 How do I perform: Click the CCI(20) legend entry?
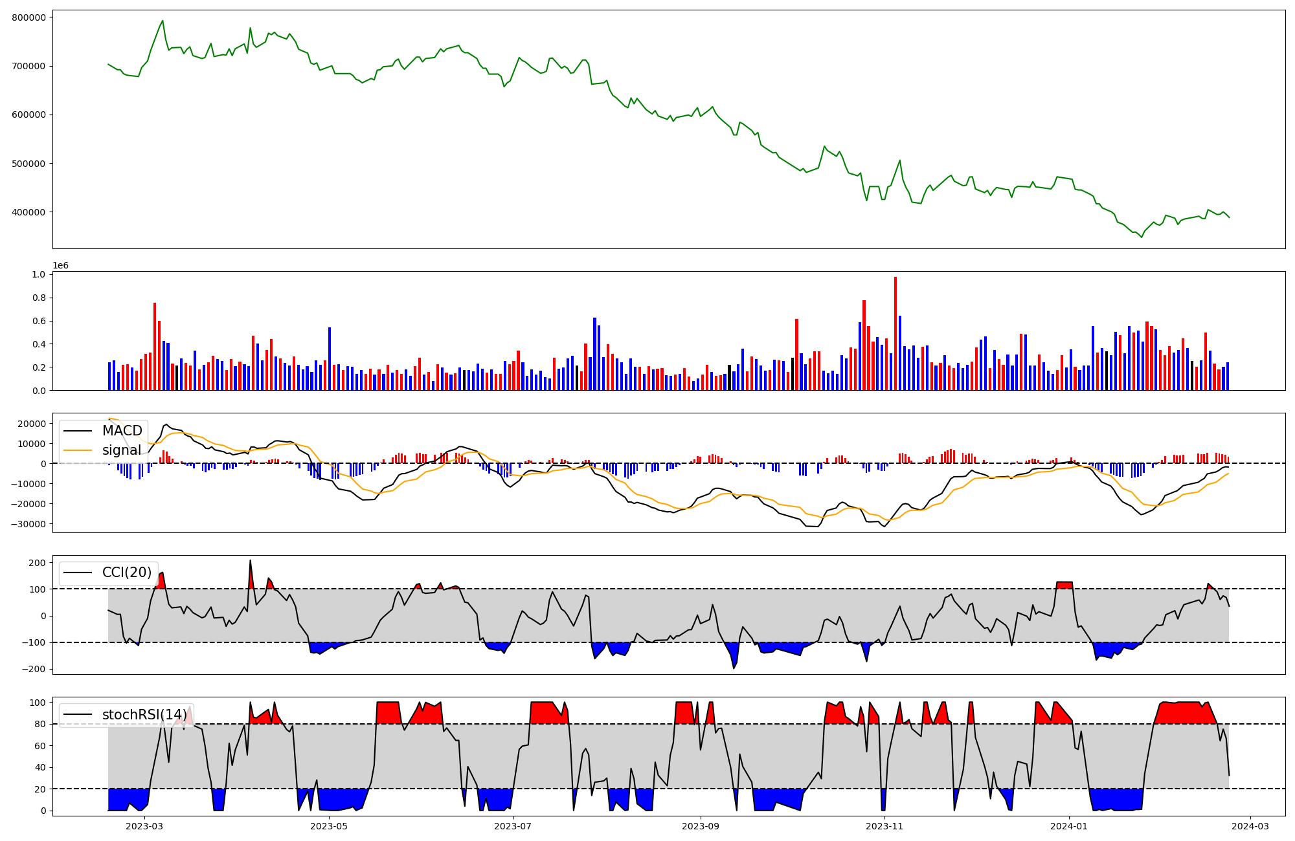pos(127,573)
